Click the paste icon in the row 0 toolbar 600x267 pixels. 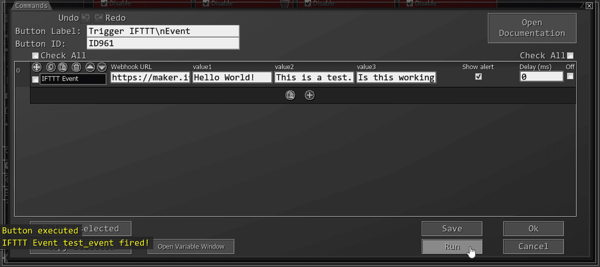(x=62, y=67)
